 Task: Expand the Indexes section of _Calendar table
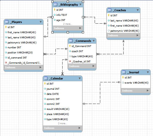(80, 128)
